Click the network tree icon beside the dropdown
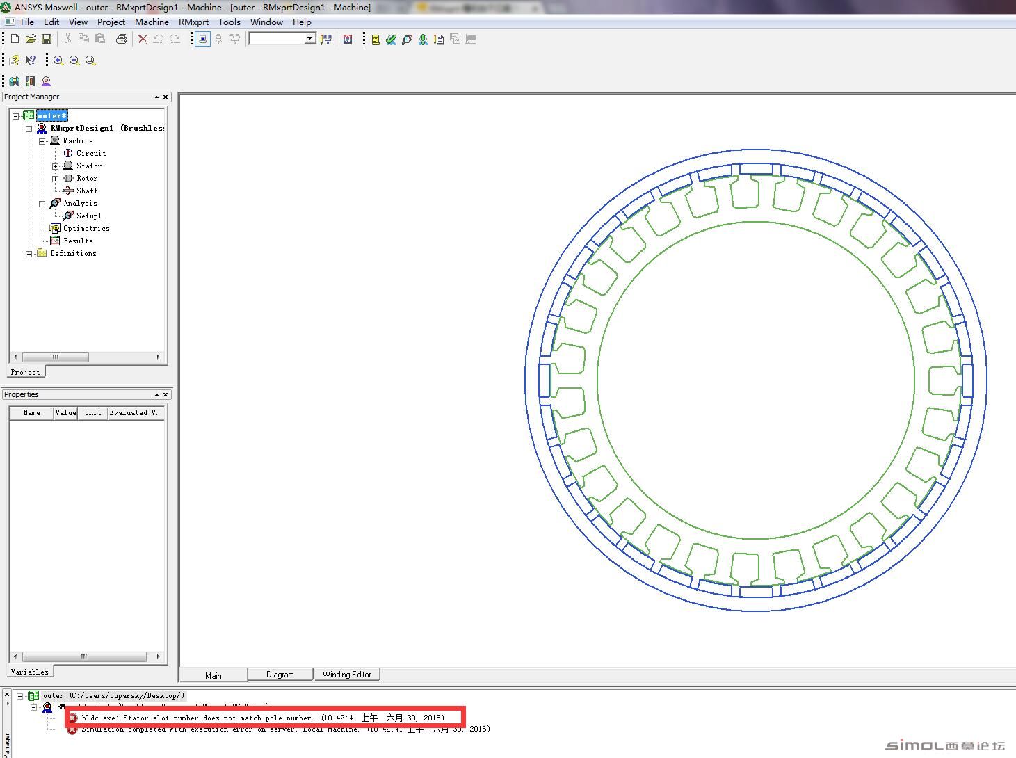This screenshot has width=1016, height=758. [325, 39]
